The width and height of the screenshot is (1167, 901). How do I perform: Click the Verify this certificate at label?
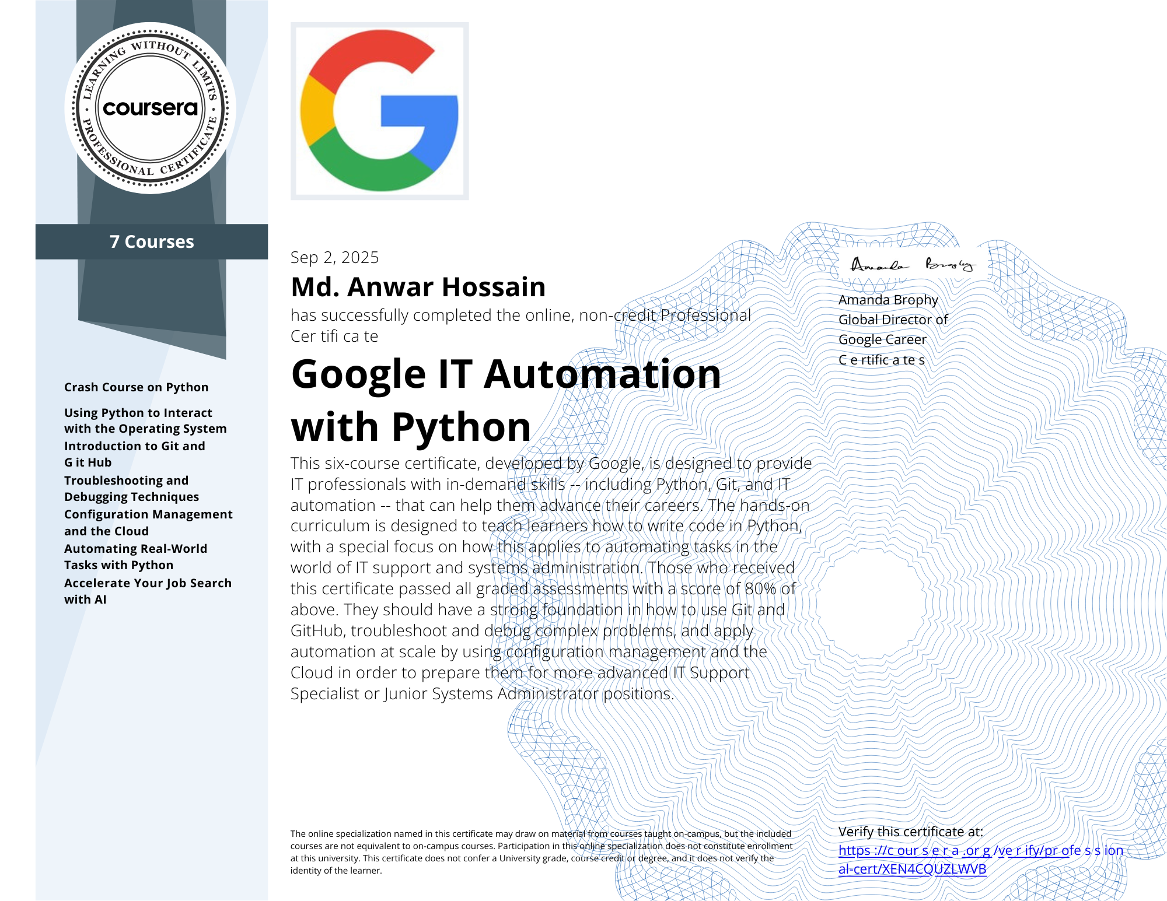[911, 832]
